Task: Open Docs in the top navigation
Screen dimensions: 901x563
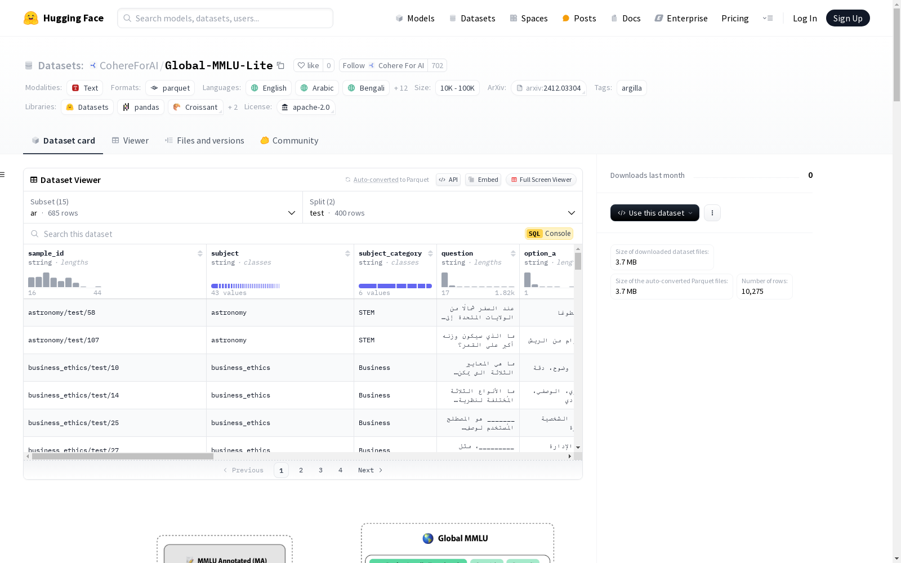Action: [x=626, y=18]
